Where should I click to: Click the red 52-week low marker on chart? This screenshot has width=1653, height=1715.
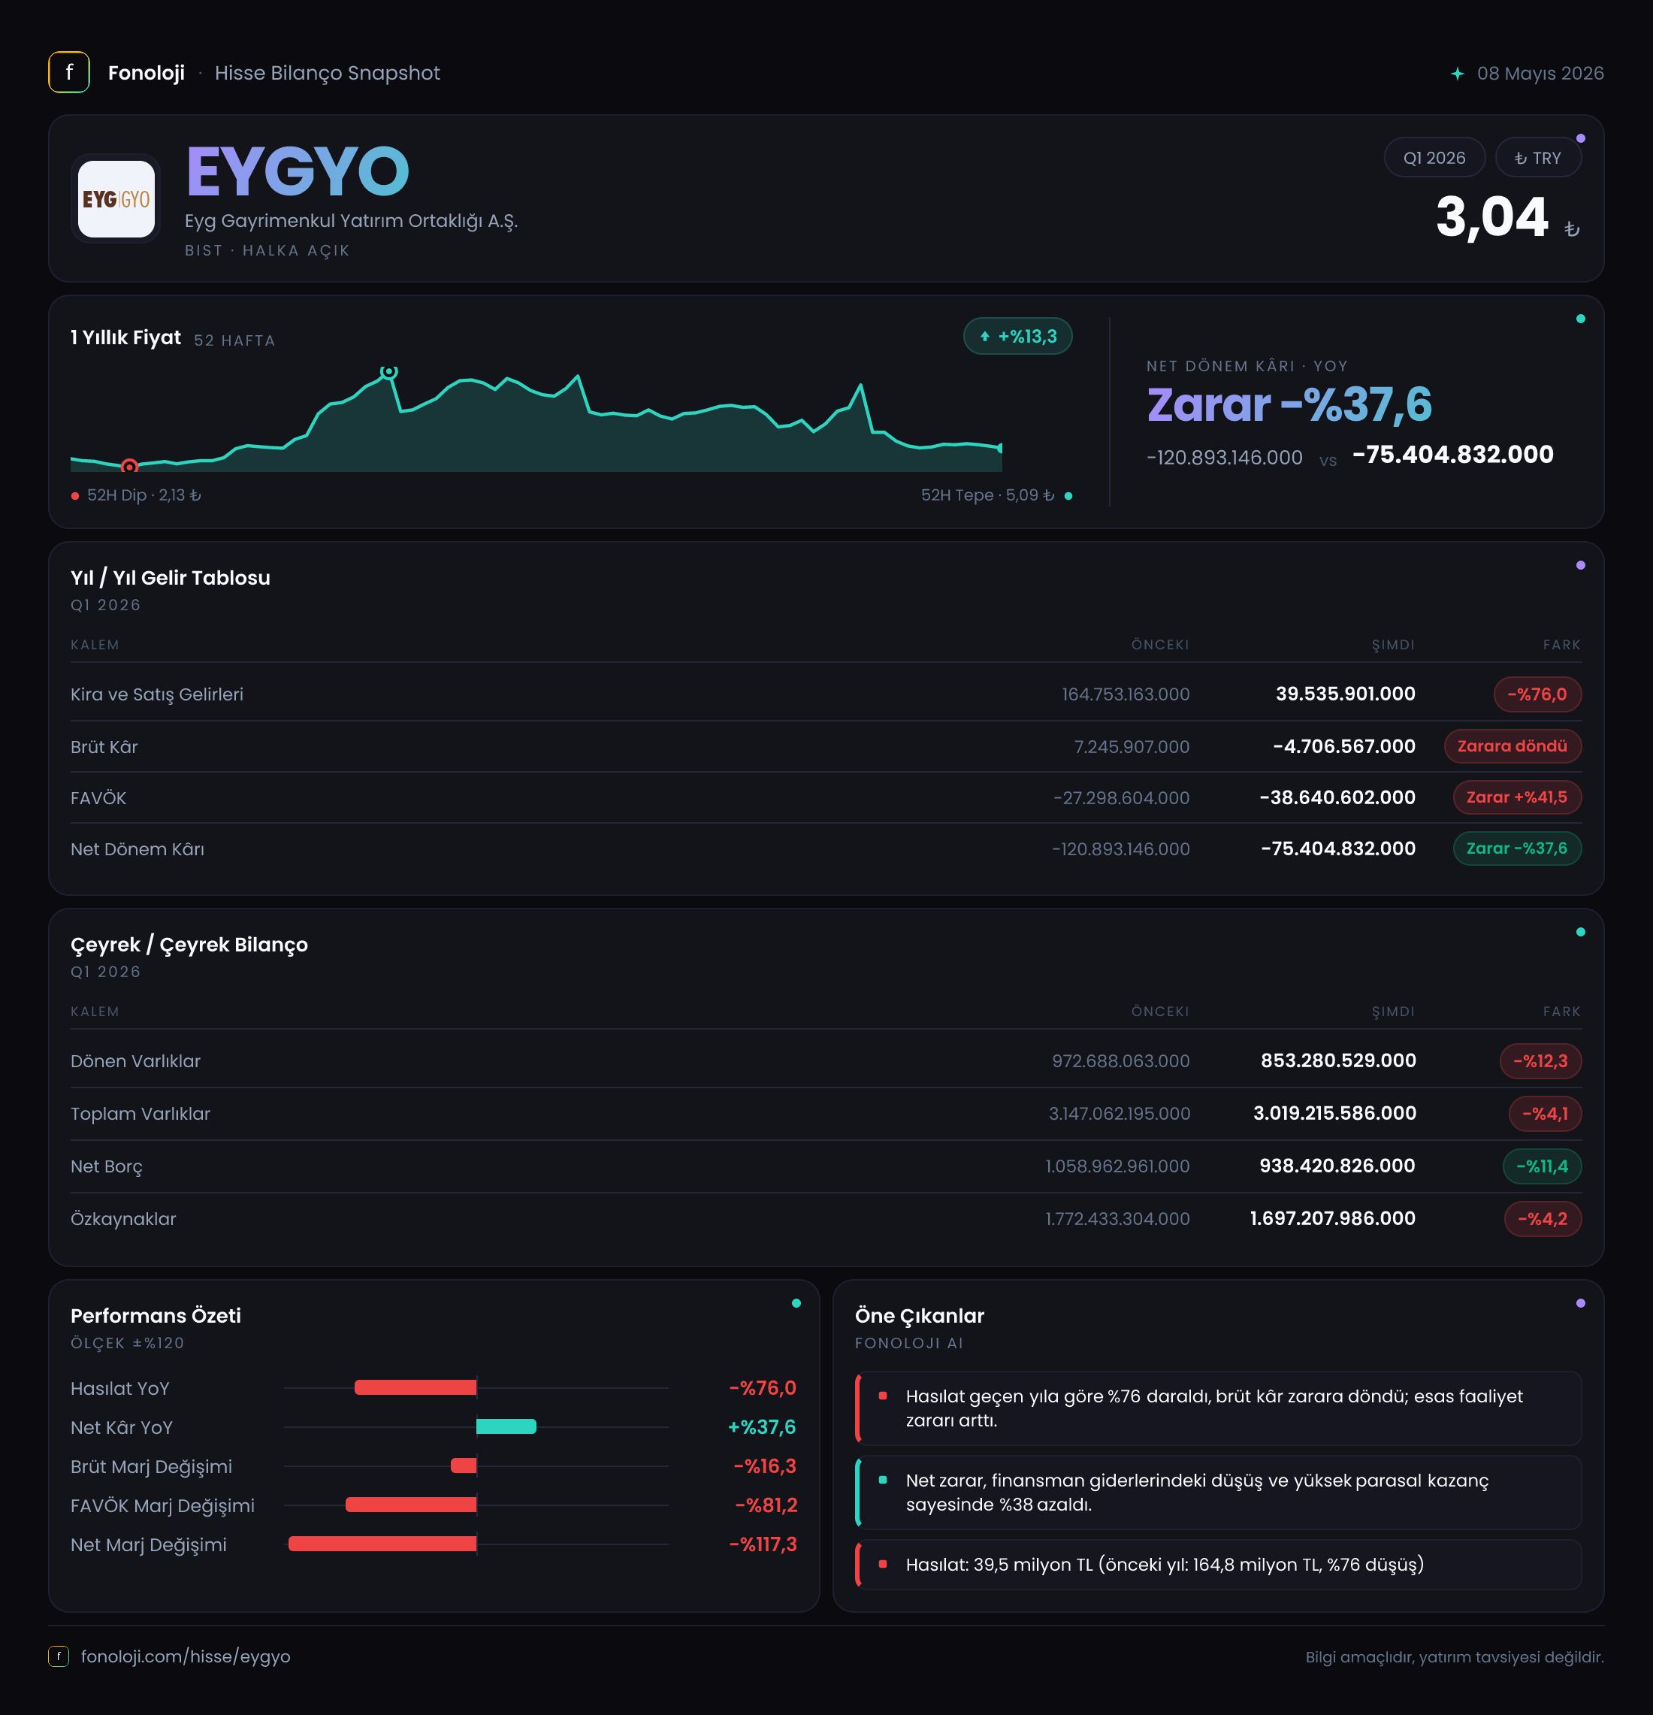129,467
